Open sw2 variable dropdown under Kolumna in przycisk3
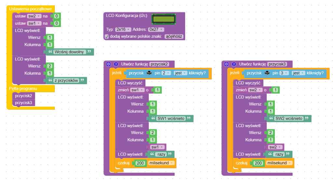This screenshot has height=184, width=333. 275,147
